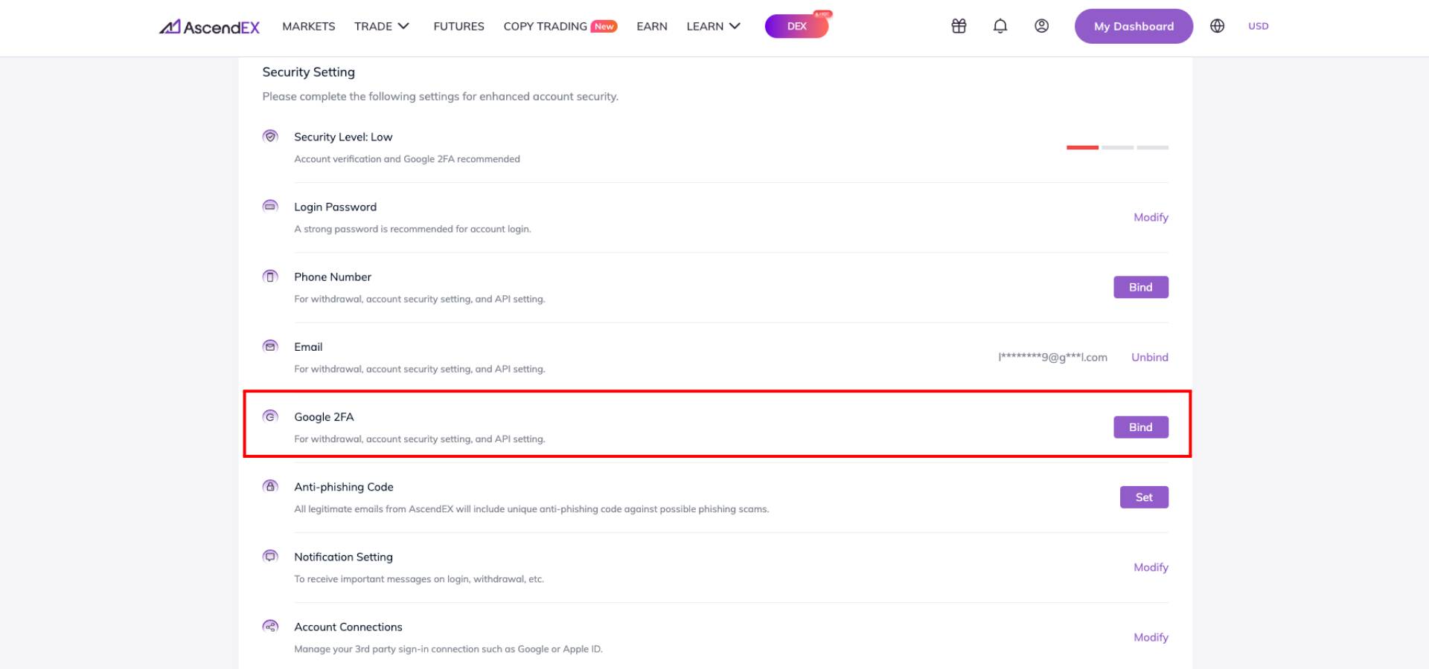The height and width of the screenshot is (669, 1429).
Task: Change the USD currency selector
Action: 1258,26
